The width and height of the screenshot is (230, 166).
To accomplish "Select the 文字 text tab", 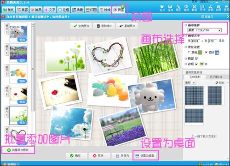I will [50, 10].
